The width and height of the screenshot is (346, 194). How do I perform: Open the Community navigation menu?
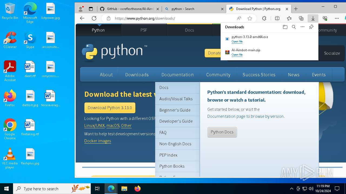(218, 75)
